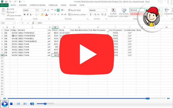Toggle center vertical alignment
173x108 pixels.
point(55,10)
